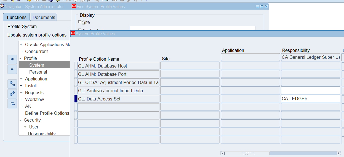Minimize the Find System Profile Values window
This screenshot has height=157, width=344.
[x=257, y=6]
